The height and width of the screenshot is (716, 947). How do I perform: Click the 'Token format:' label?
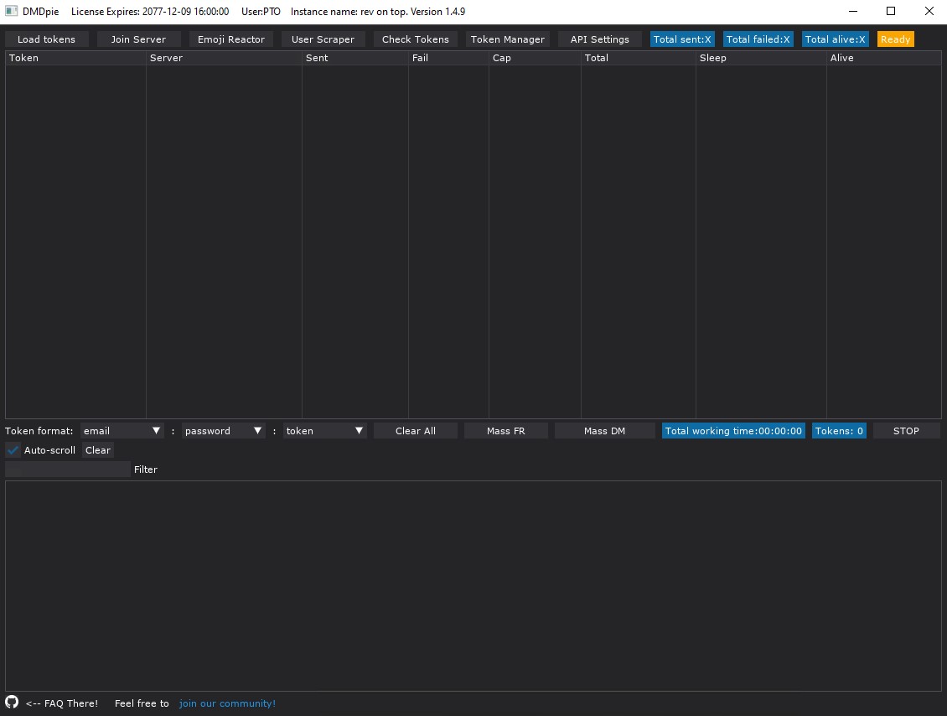[x=39, y=431]
